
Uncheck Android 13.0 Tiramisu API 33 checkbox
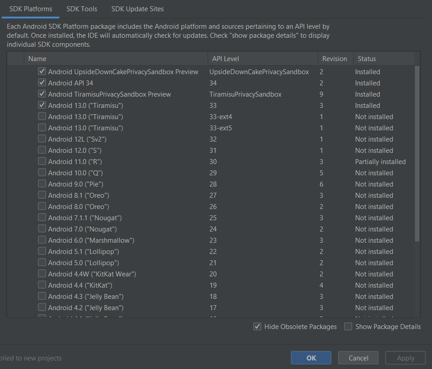point(42,106)
